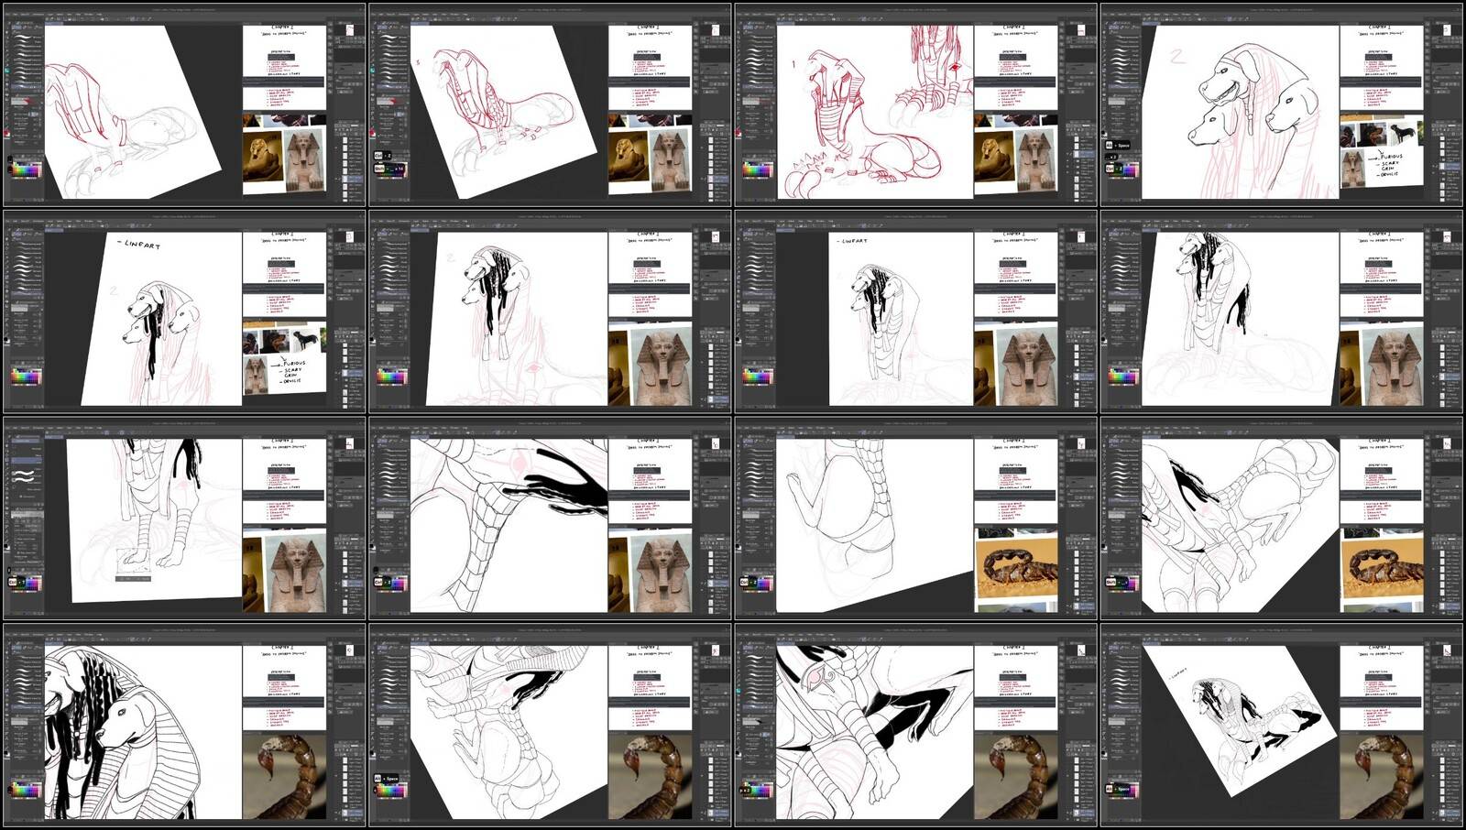1466x830 pixels.
Task: Click the navigator preview thumbnail in top-left frame
Action: click(349, 30)
